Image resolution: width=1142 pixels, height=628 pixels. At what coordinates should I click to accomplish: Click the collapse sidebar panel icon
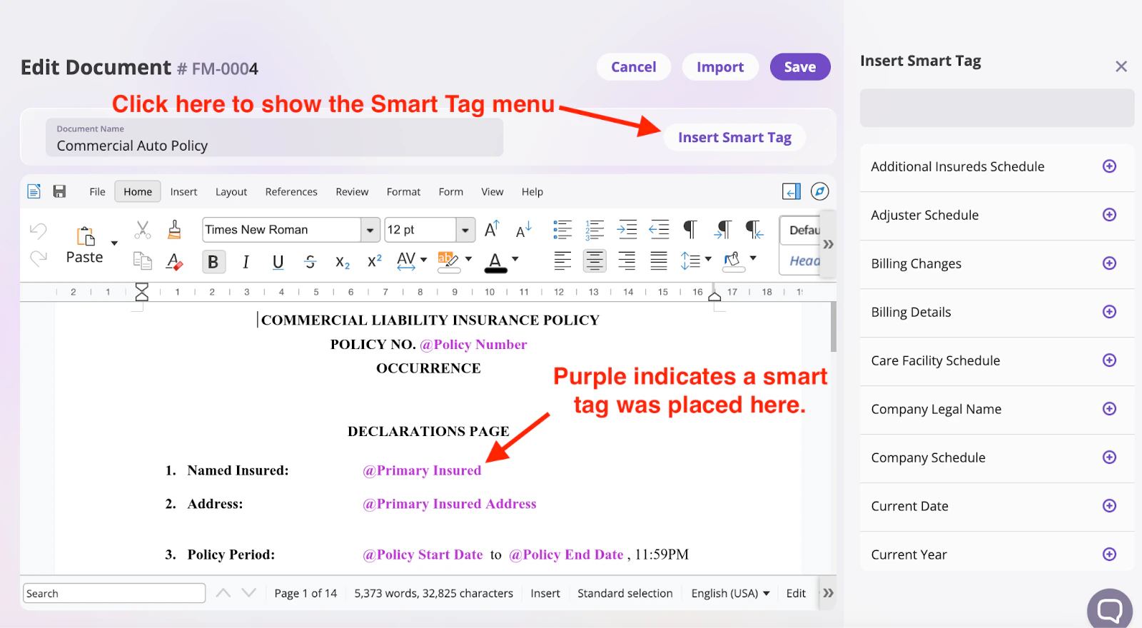pyautogui.click(x=792, y=191)
